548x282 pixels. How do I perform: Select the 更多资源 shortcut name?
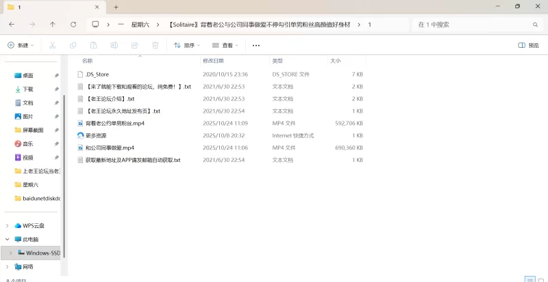(96, 136)
